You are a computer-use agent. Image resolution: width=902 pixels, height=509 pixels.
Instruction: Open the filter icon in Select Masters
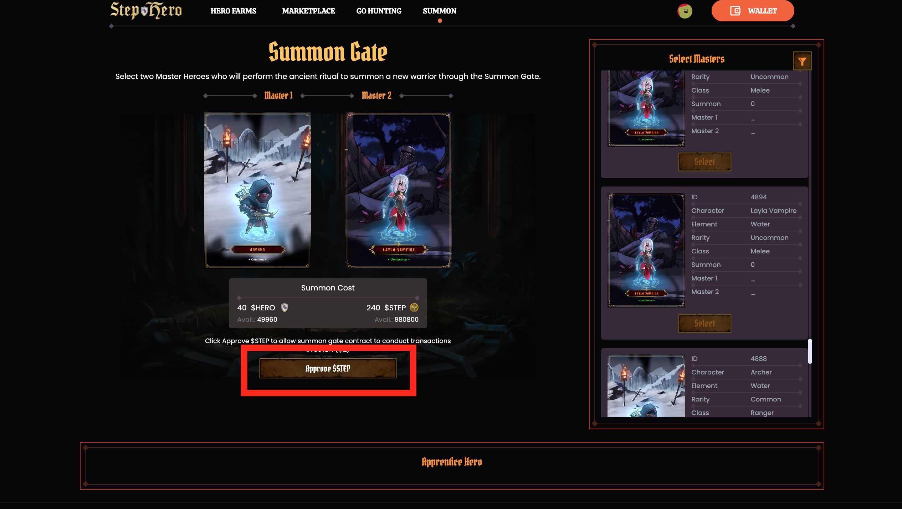coord(802,61)
